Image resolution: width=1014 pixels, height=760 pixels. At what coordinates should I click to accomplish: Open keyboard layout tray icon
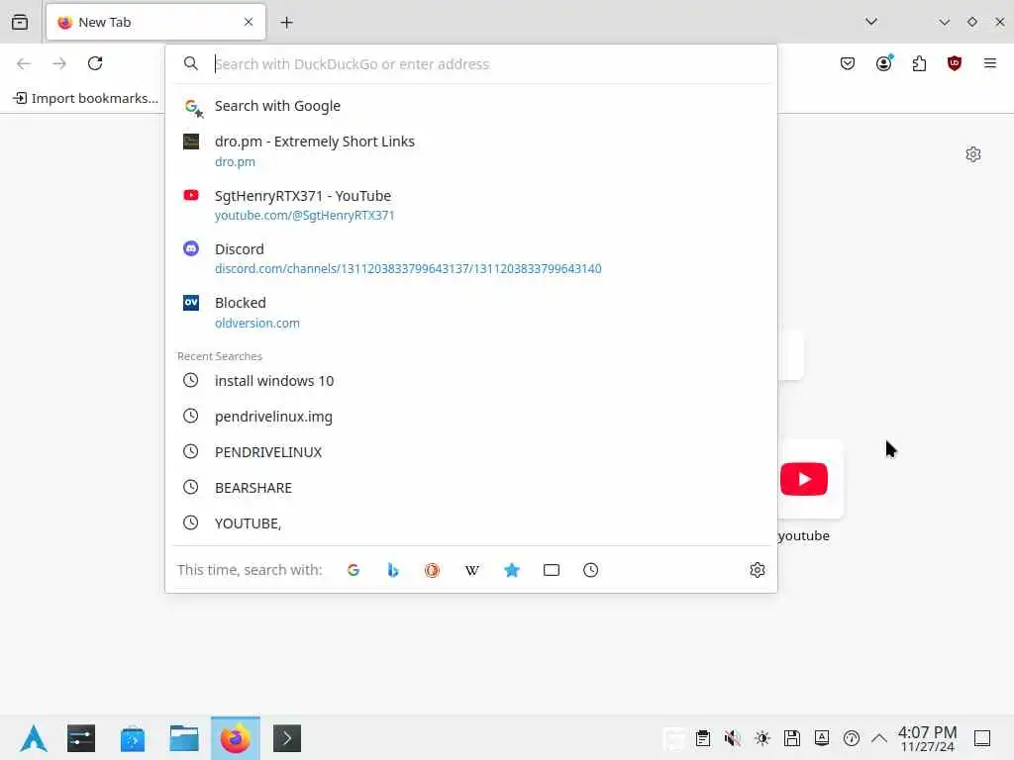[x=821, y=738]
